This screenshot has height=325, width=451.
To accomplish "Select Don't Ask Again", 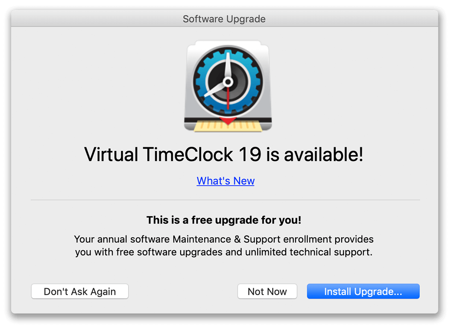I will pyautogui.click(x=80, y=291).
